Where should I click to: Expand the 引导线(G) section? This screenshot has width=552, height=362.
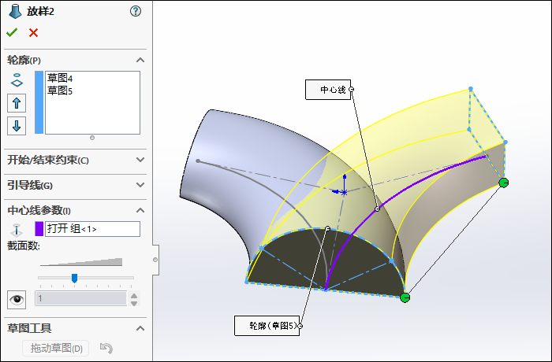[140, 185]
